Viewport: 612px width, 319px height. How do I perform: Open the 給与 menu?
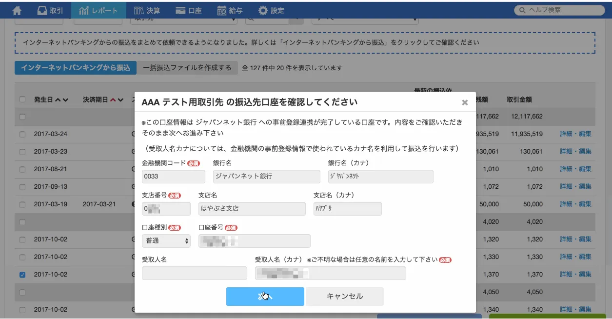pyautogui.click(x=230, y=10)
